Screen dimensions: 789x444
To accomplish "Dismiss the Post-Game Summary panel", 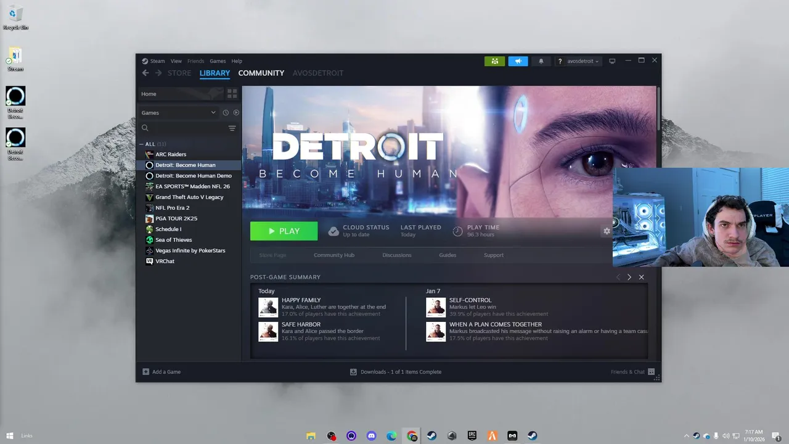I will pos(641,277).
